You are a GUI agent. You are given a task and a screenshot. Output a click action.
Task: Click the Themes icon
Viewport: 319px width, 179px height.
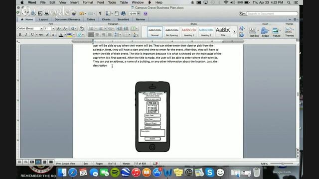coord(288,30)
